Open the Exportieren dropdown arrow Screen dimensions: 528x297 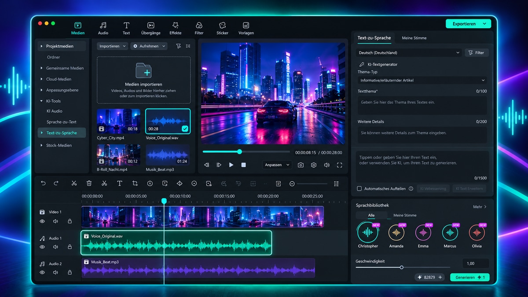pos(485,24)
